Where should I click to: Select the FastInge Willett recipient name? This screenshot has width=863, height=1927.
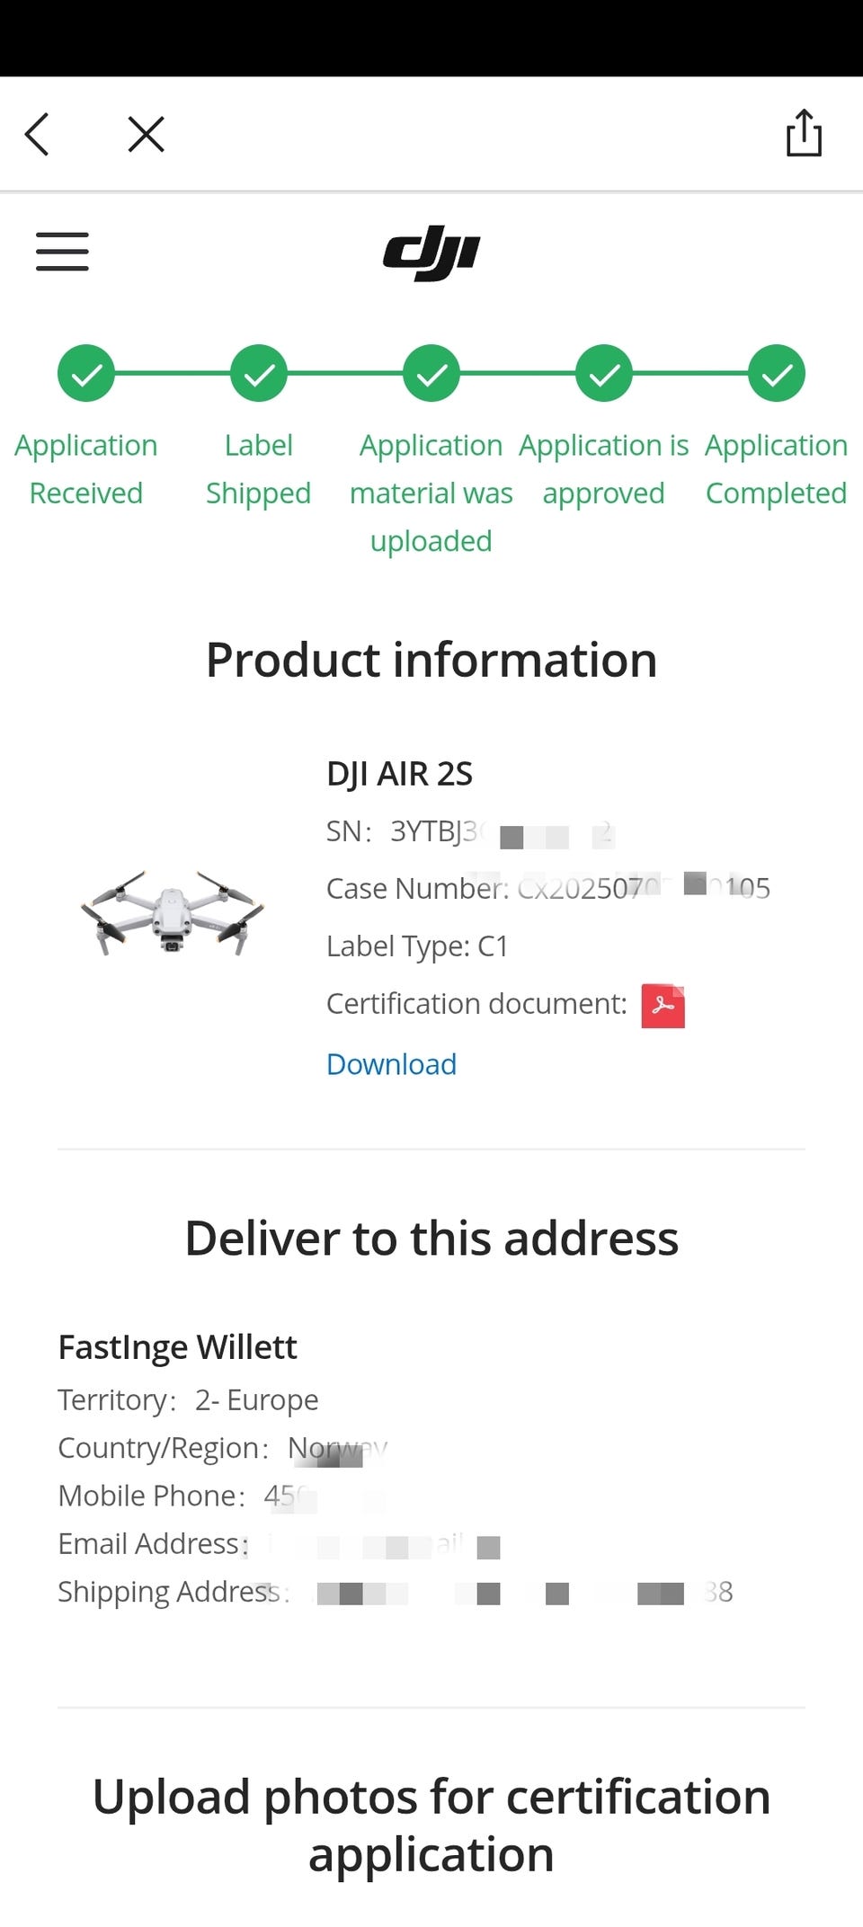tap(177, 1347)
